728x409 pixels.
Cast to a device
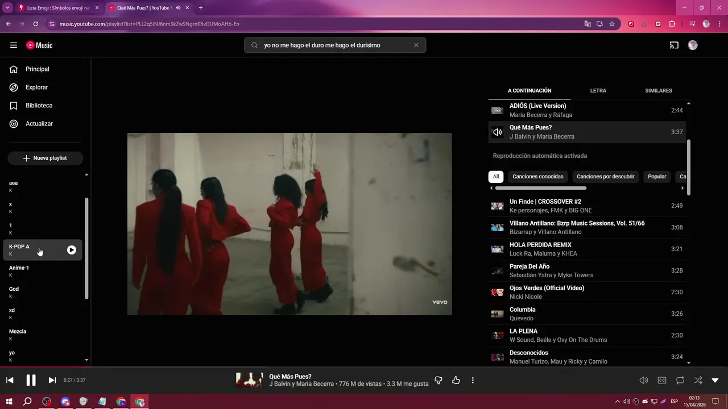(x=674, y=45)
